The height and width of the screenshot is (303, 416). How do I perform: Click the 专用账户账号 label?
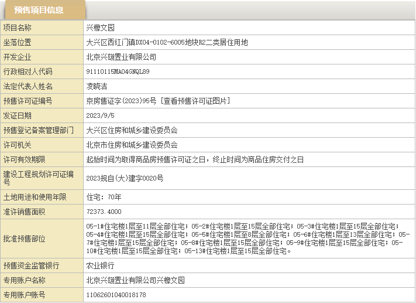[24, 295]
